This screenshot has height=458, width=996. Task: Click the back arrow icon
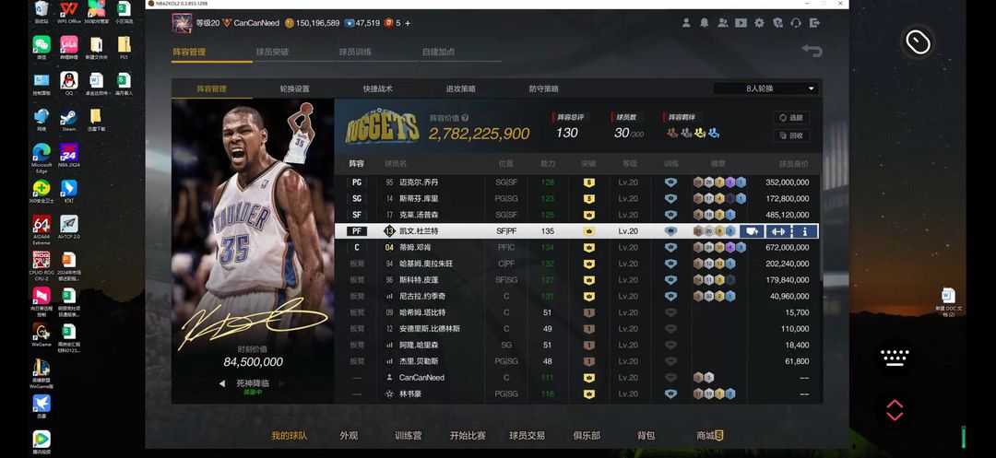[812, 51]
